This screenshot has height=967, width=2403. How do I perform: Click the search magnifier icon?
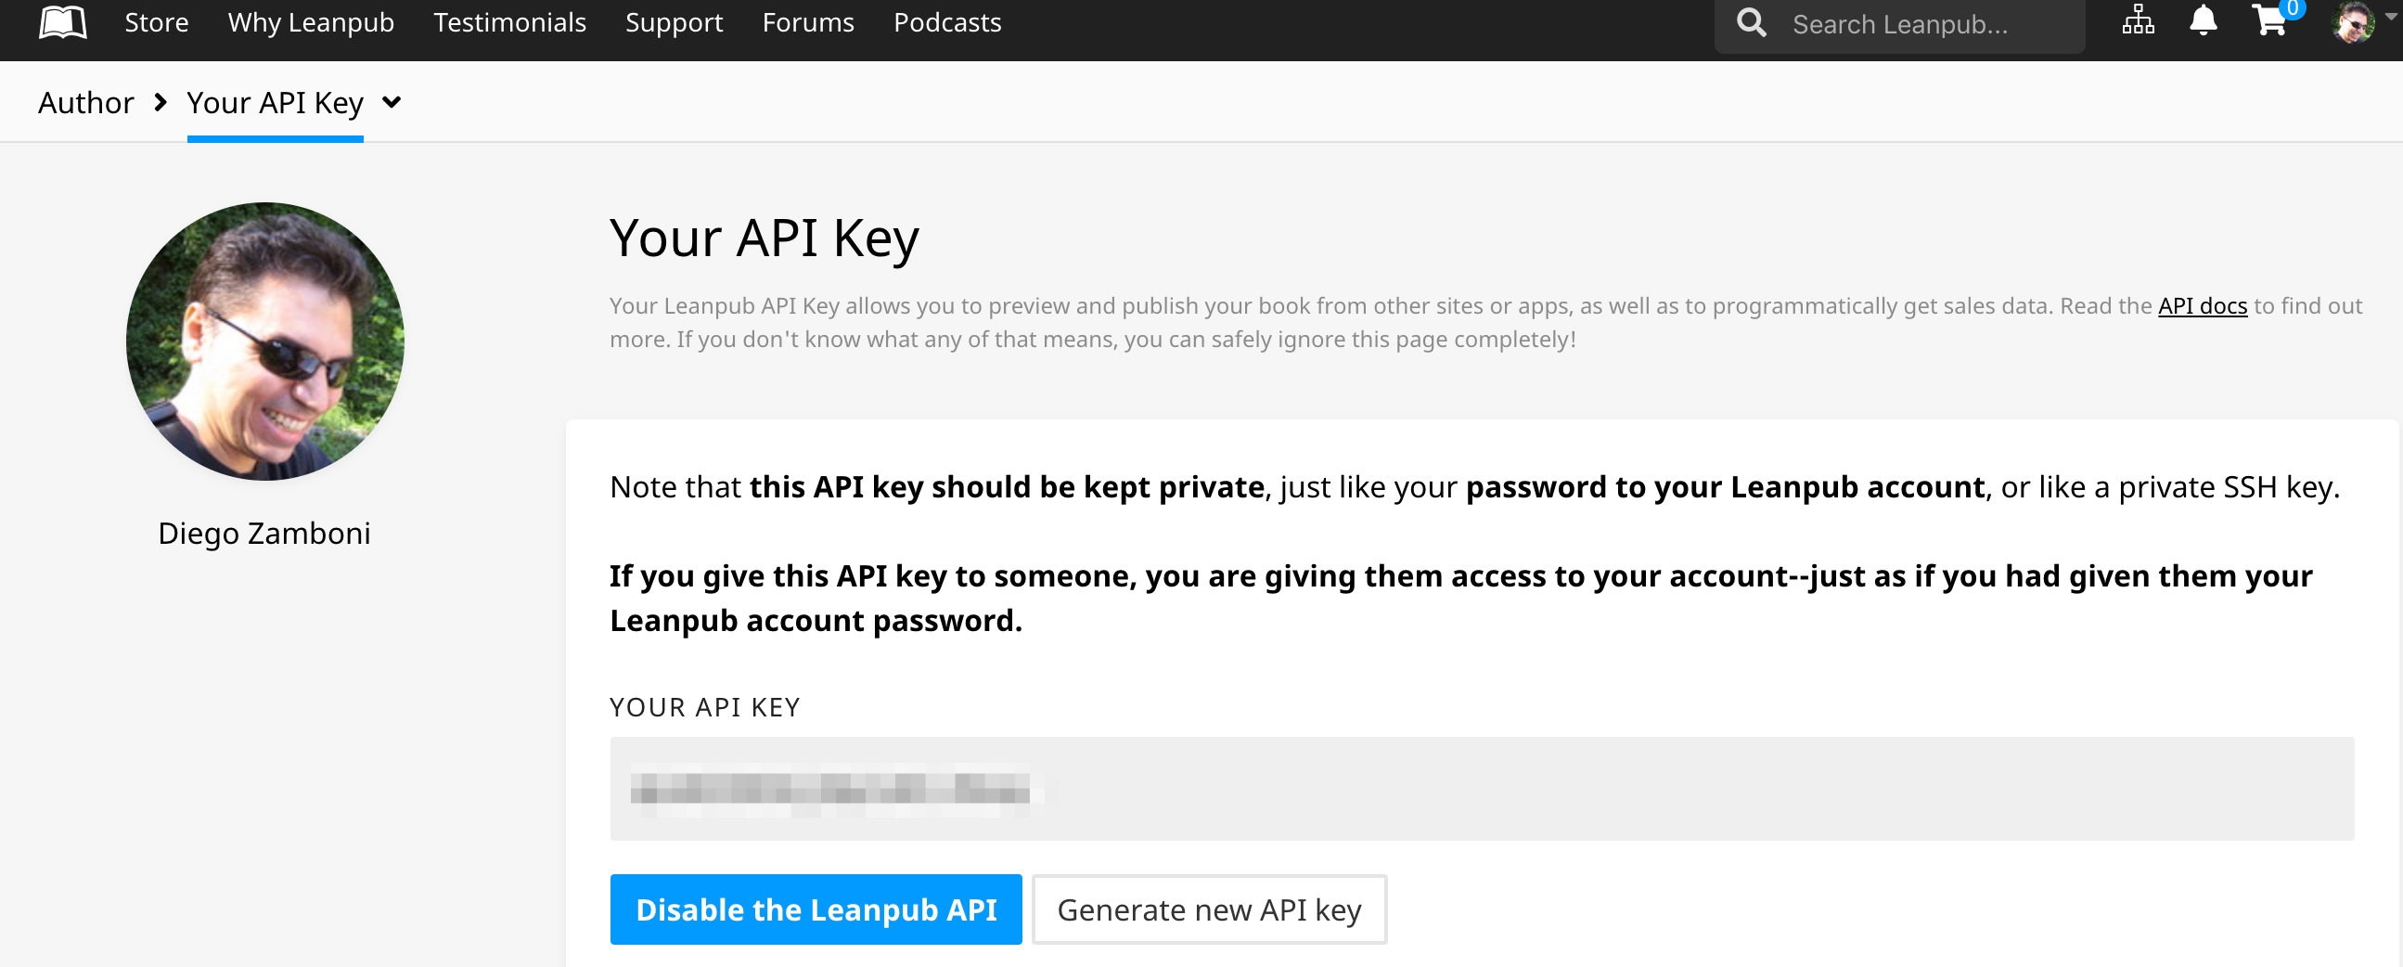[1751, 22]
